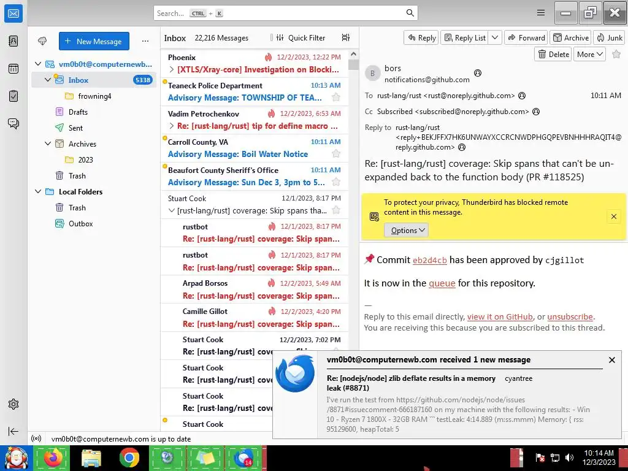Open Arpad Borsos 12/2/2023 5:49 AM message

click(x=255, y=289)
